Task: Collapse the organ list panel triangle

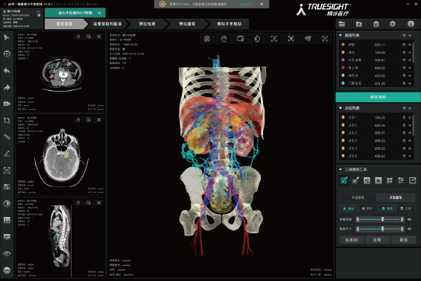Action: (x=341, y=35)
